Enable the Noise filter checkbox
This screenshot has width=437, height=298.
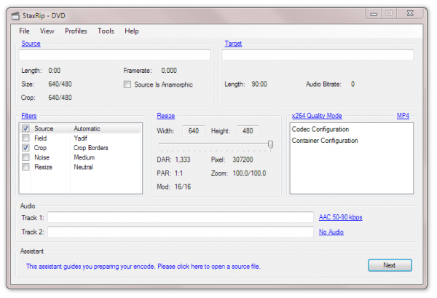point(26,157)
